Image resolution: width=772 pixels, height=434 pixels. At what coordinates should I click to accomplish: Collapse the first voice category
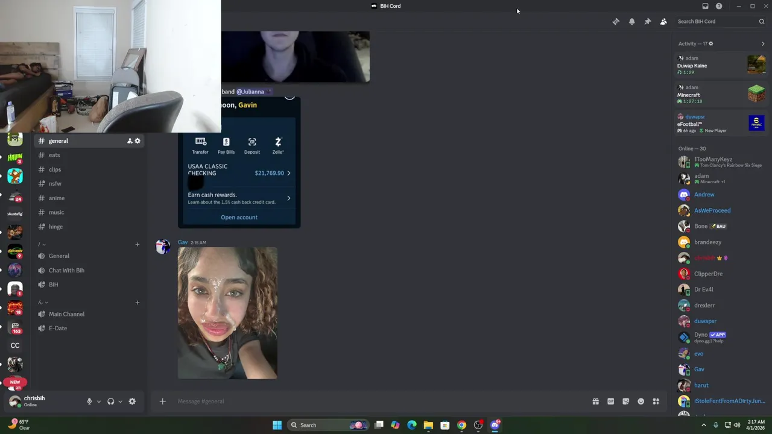(42, 244)
